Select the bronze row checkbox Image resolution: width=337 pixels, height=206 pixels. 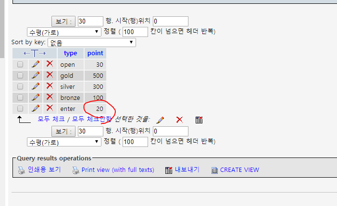coord(20,97)
